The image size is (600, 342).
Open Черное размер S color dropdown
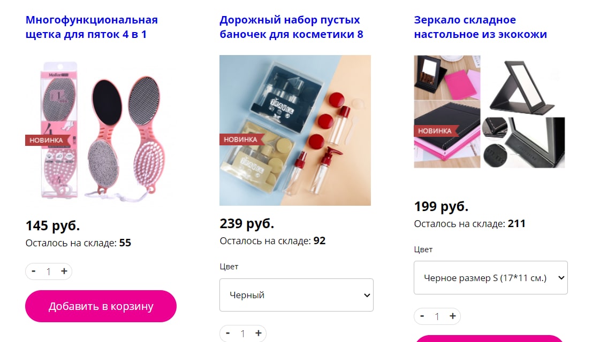point(491,278)
